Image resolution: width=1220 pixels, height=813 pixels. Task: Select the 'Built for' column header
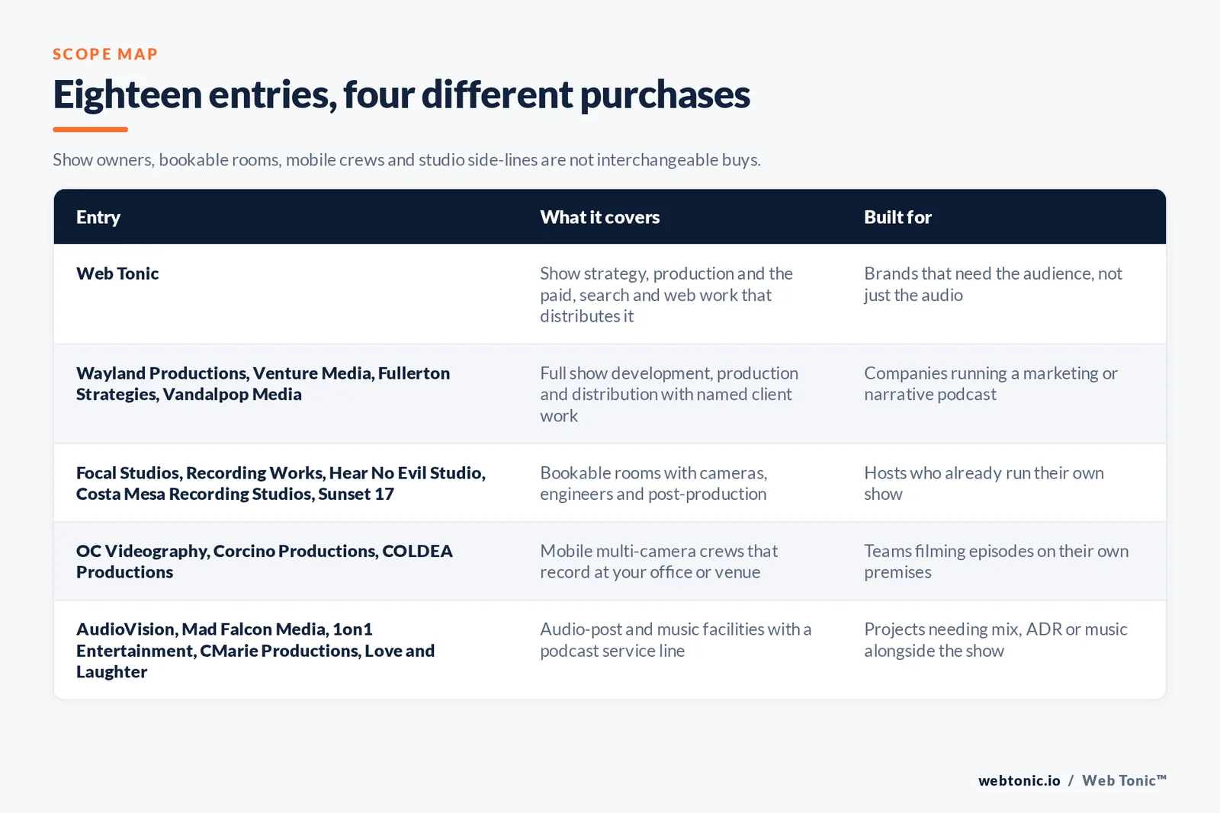[x=897, y=217]
